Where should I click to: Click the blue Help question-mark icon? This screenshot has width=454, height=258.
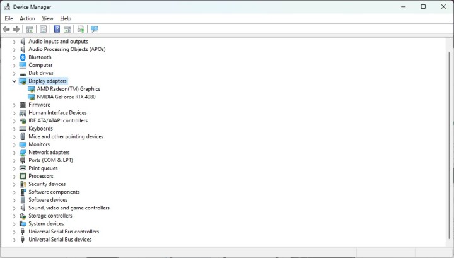coord(57,29)
